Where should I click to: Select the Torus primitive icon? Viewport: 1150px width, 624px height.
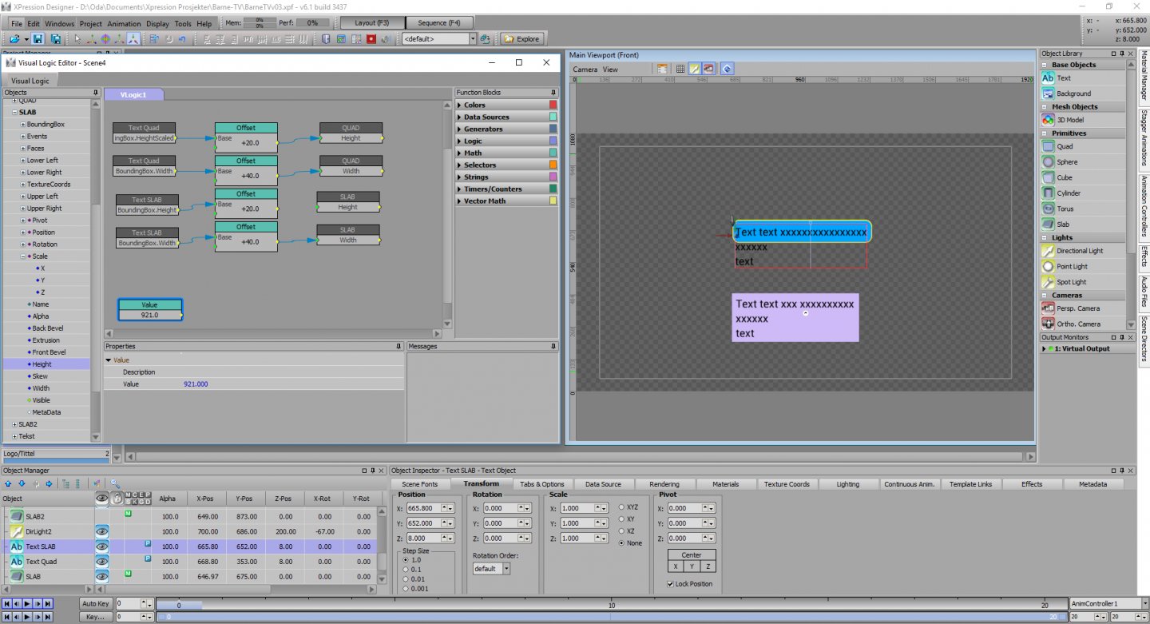coord(1049,209)
